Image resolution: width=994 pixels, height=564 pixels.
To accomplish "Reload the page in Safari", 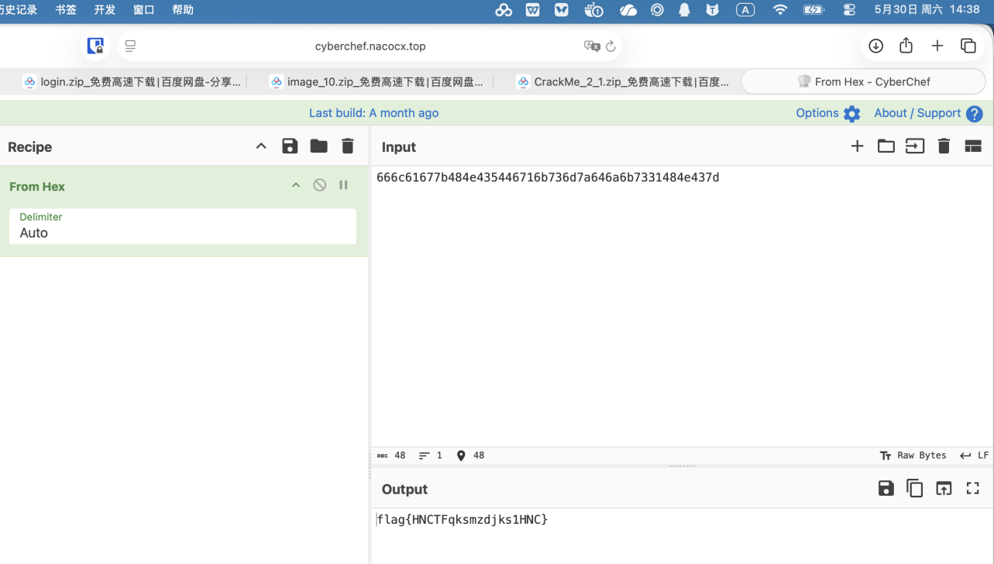I will point(611,46).
